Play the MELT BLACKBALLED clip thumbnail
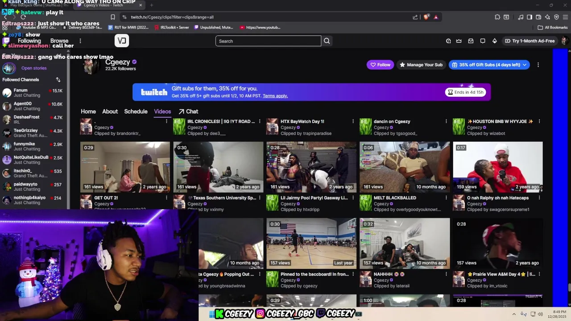The image size is (571, 321). point(405,167)
